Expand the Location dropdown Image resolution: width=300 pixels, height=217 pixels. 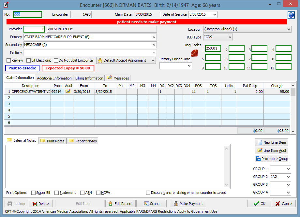click(x=289, y=29)
